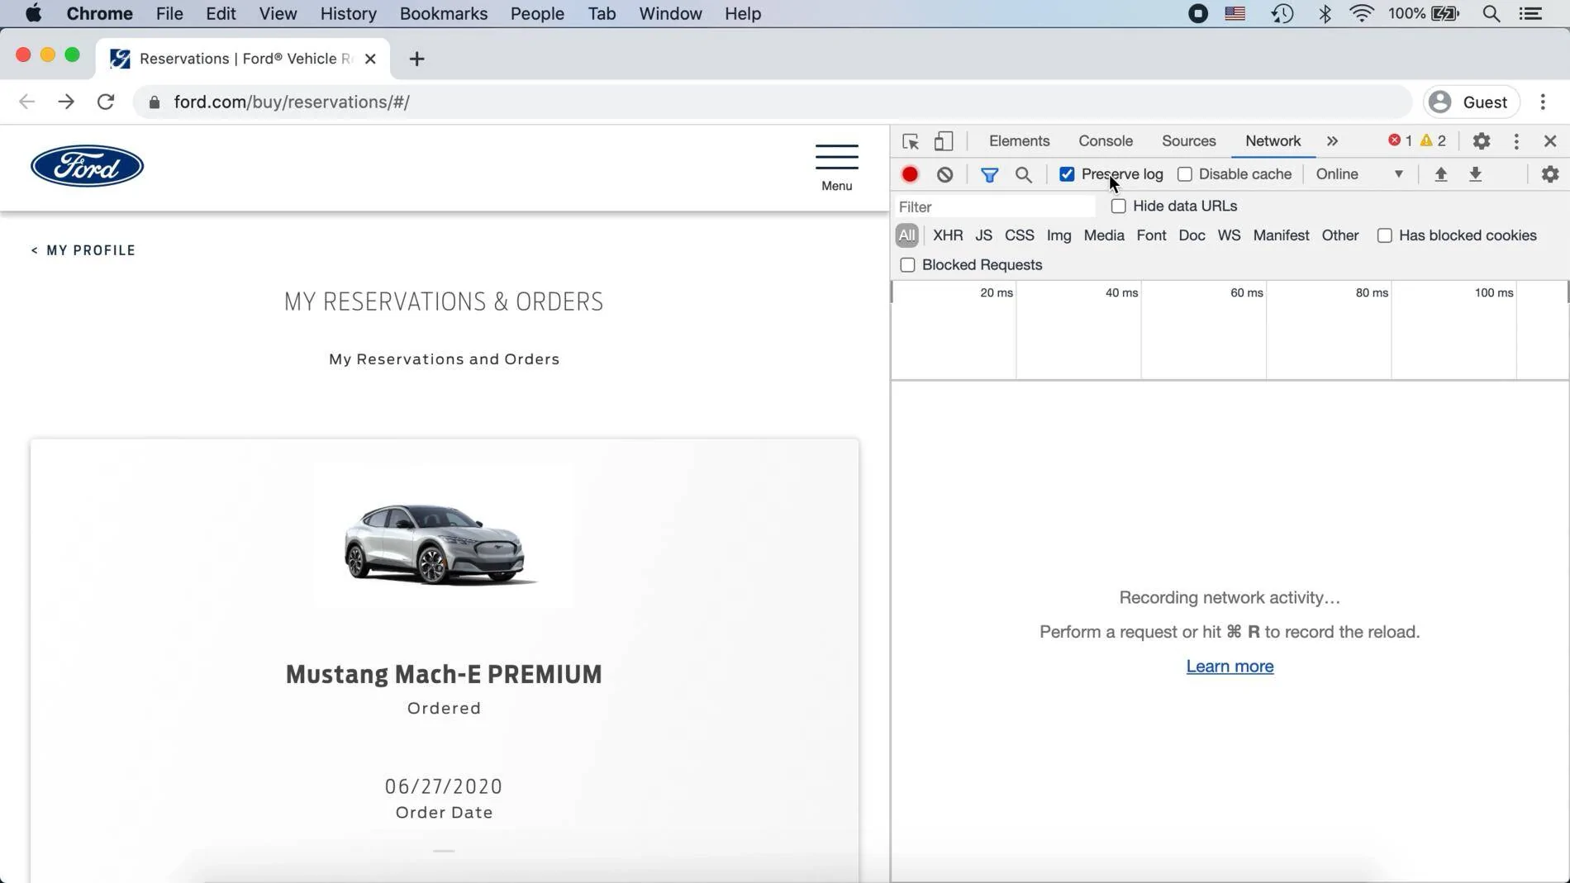Select the All filter type
Image resolution: width=1570 pixels, height=883 pixels.
click(906, 235)
